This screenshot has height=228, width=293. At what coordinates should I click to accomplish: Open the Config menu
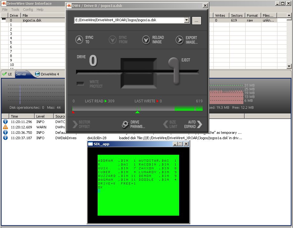click(28, 10)
